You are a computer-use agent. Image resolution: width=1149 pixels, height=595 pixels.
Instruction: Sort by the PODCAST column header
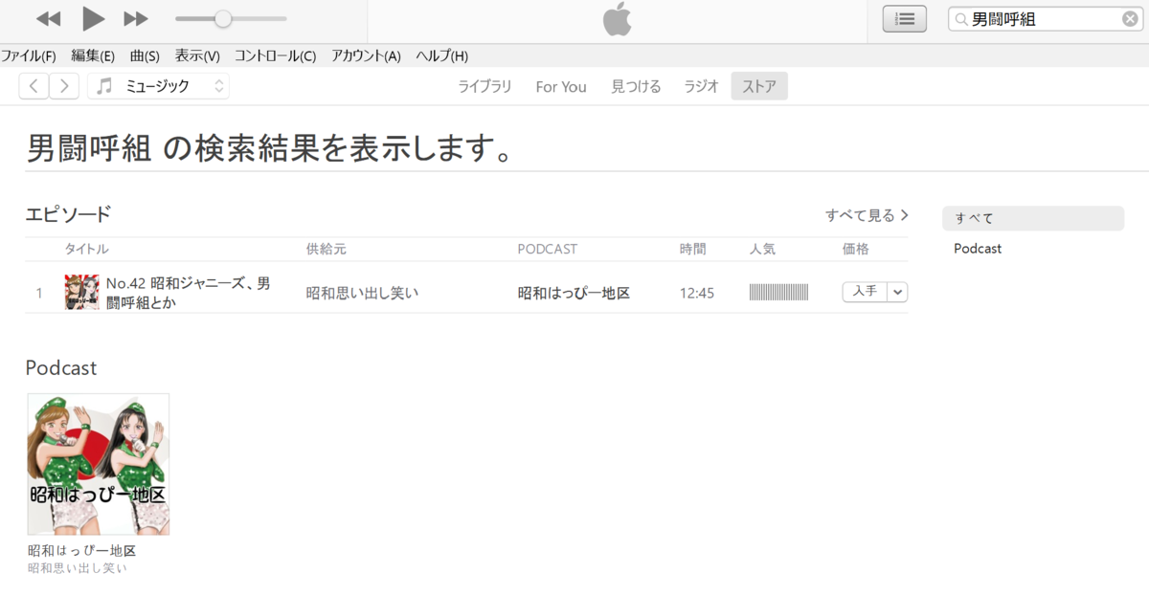[x=548, y=249]
